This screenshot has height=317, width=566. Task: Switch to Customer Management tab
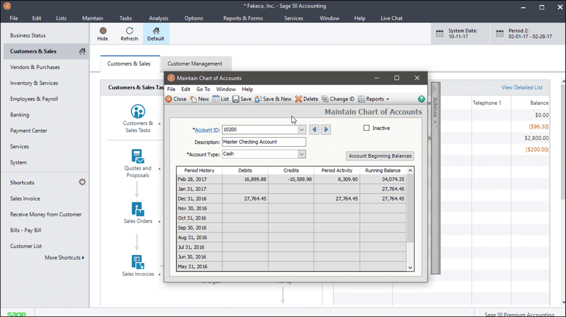pyautogui.click(x=194, y=64)
